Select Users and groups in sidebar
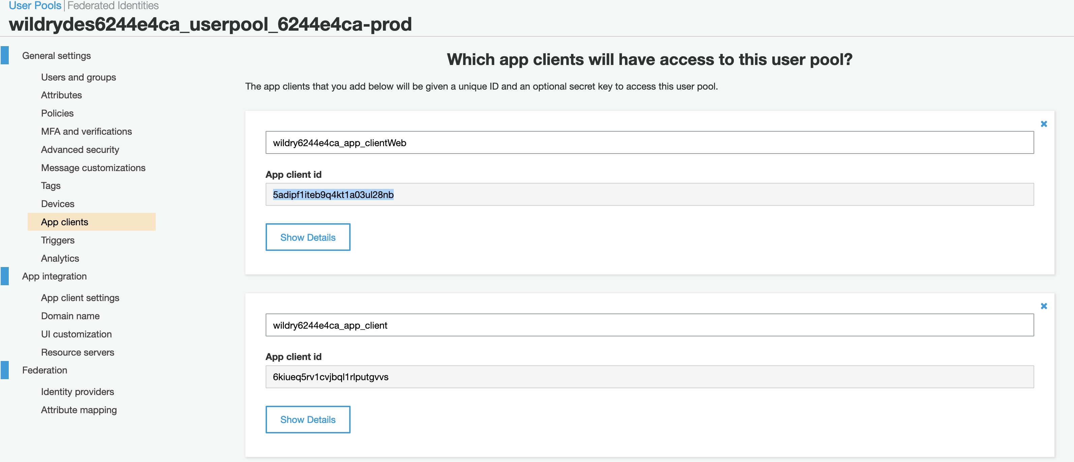This screenshot has height=462, width=1074. point(79,77)
